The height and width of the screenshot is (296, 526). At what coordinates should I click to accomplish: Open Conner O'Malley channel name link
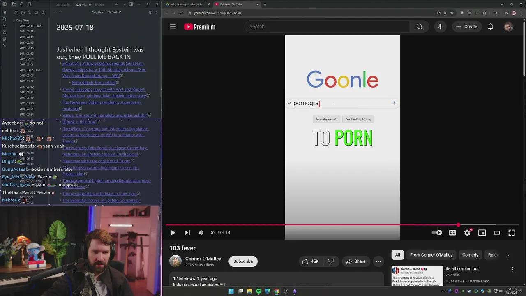coord(203,259)
